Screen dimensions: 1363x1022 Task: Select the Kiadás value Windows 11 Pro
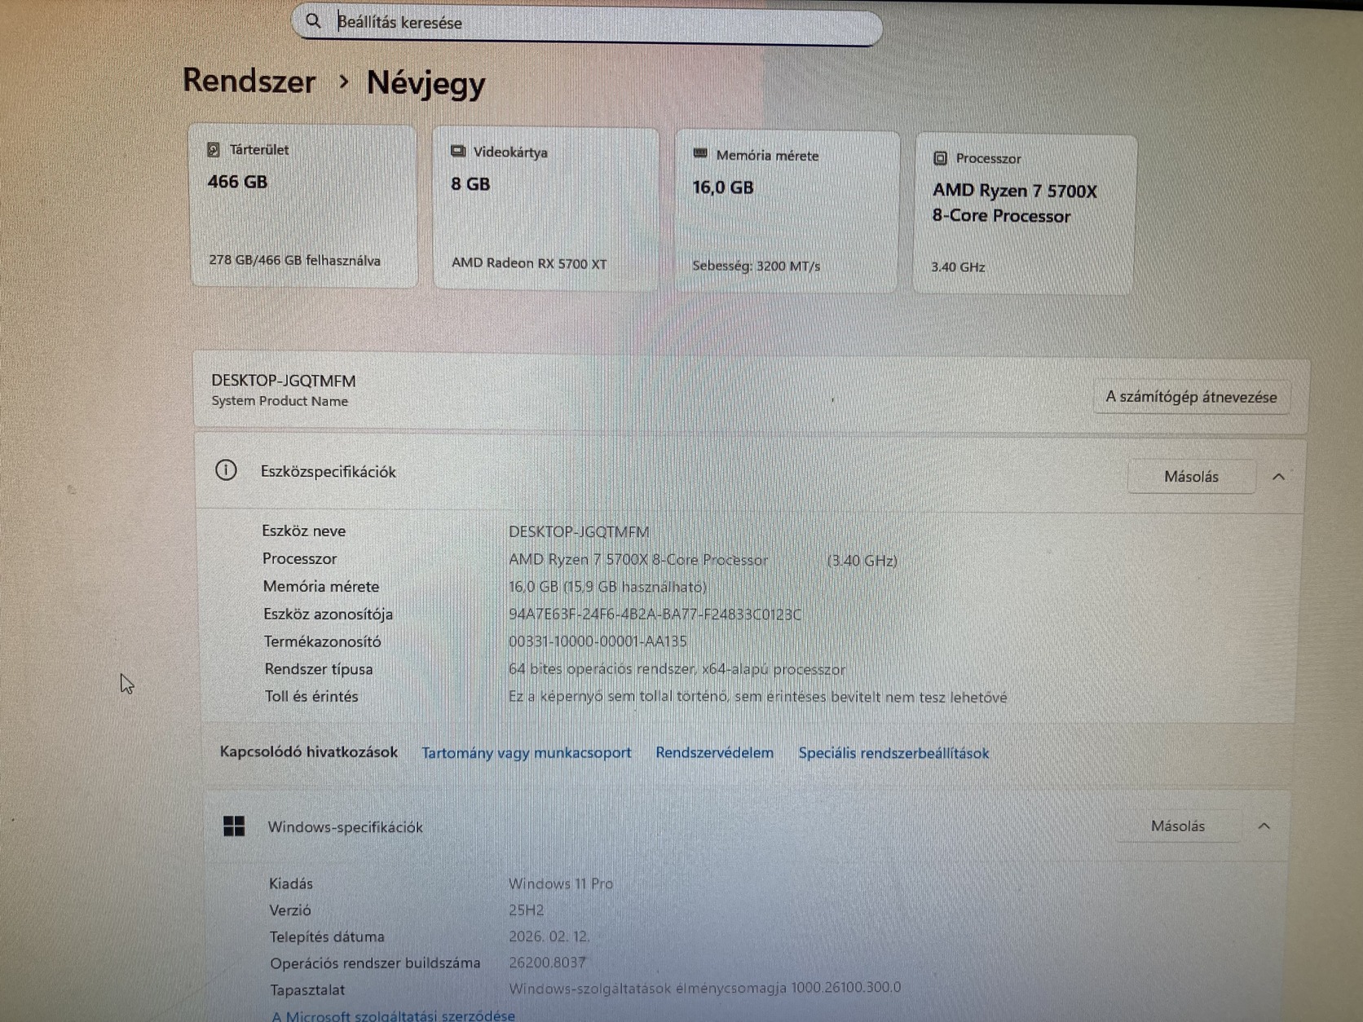[x=561, y=883]
